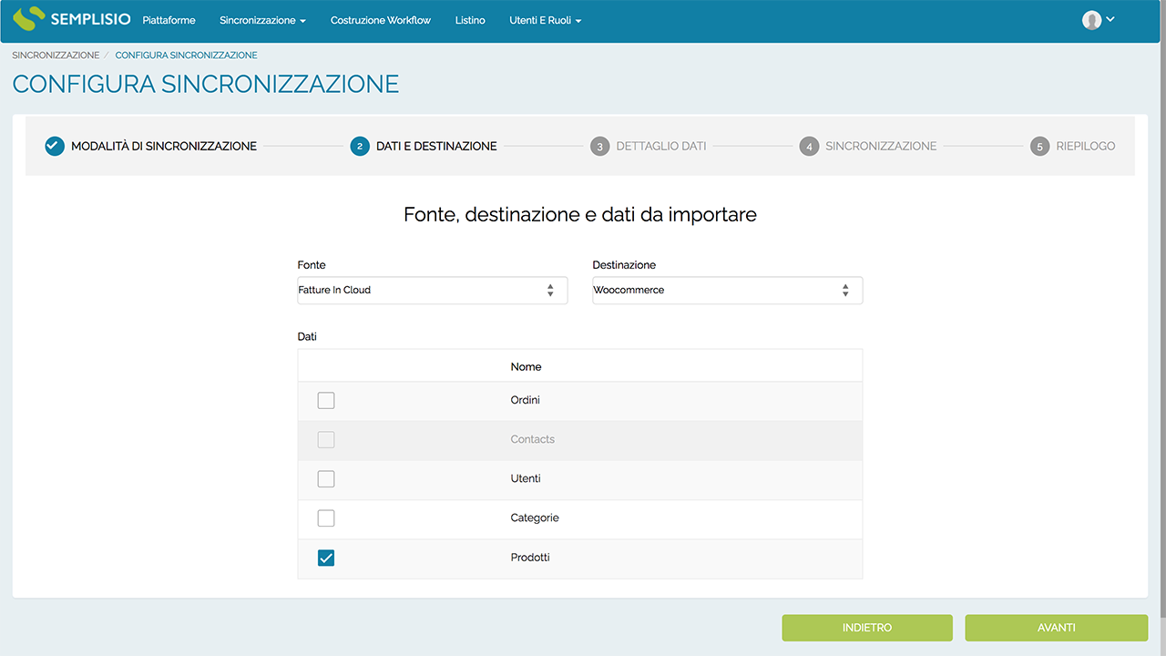Click the Avanti button
Viewport: 1166px width, 656px height.
[x=1057, y=628]
